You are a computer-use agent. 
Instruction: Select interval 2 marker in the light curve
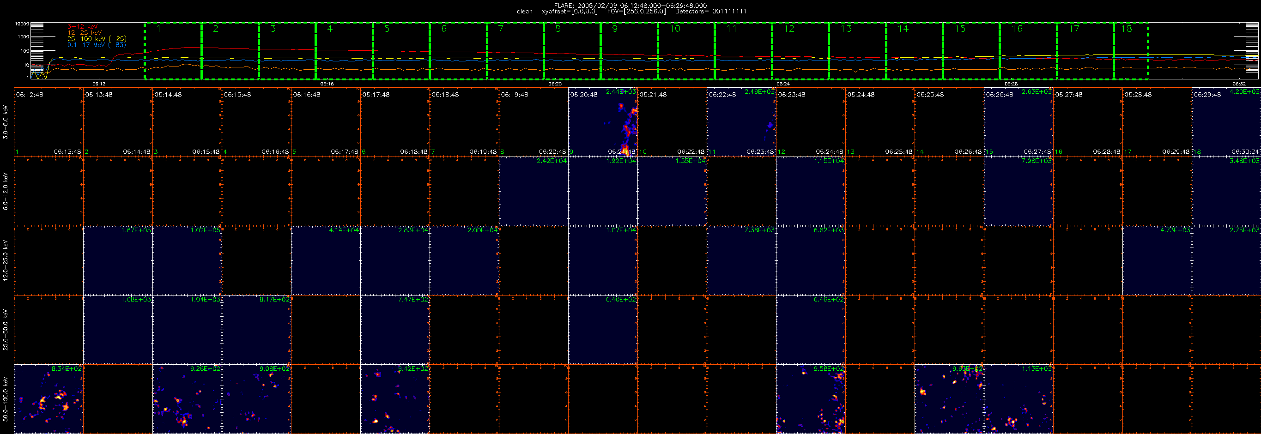(230, 50)
